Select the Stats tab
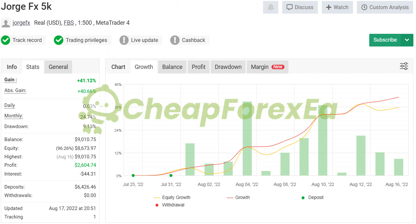The height and width of the screenshot is (224, 416). (x=33, y=67)
